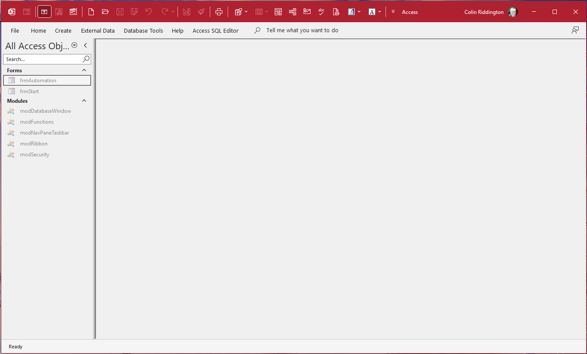This screenshot has width=587, height=354.
Task: Click the Ready status bar text
Action: (15, 347)
